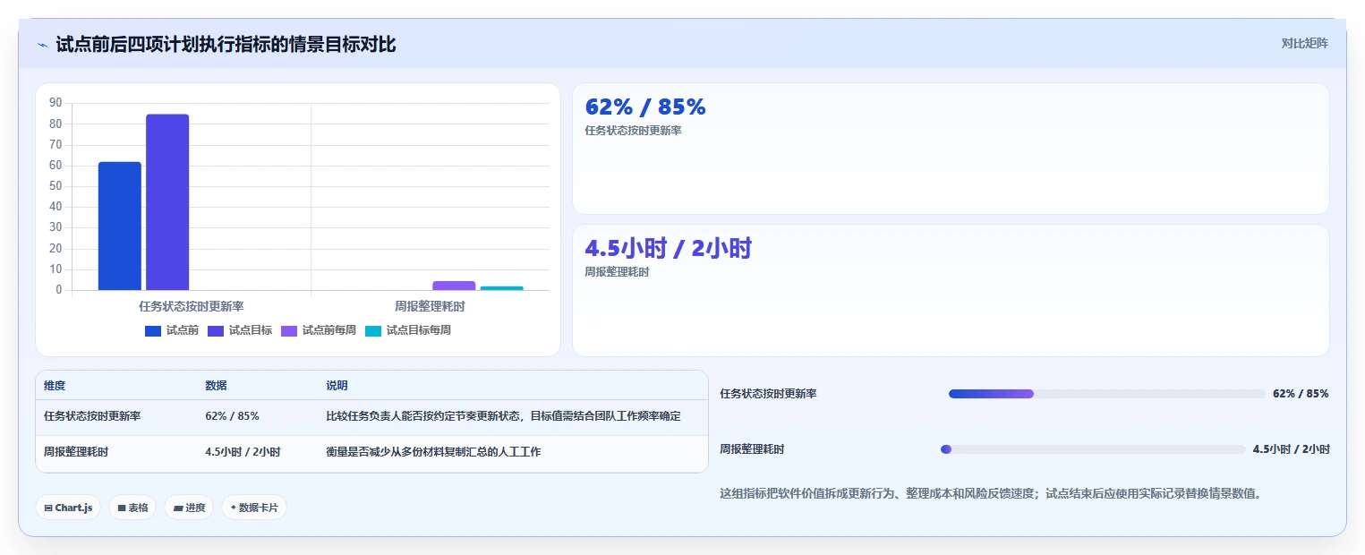
Task: Toggle the 试点前 legend item
Action: point(172,330)
